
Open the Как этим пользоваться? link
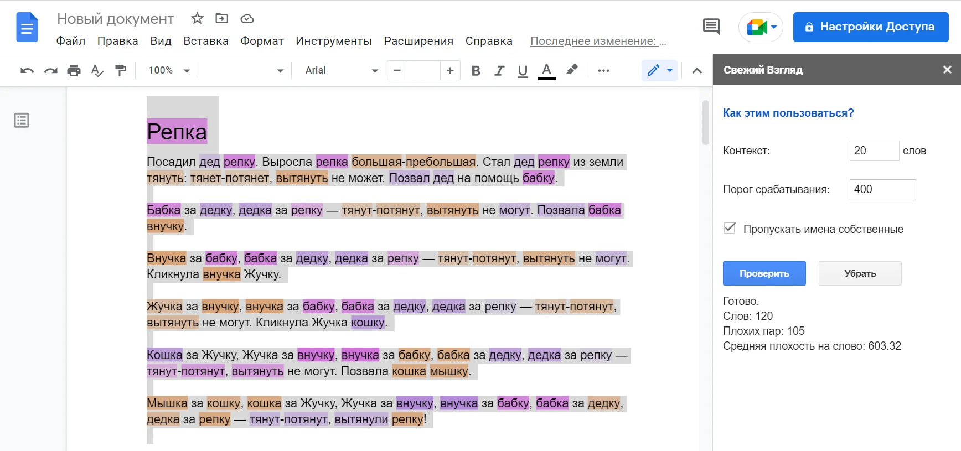coord(788,113)
